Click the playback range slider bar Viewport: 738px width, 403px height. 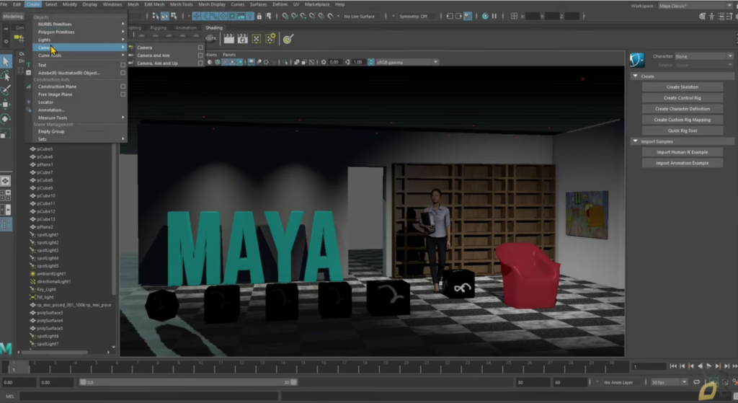tap(188, 382)
